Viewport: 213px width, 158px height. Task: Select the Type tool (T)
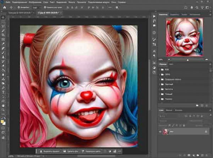(3, 92)
